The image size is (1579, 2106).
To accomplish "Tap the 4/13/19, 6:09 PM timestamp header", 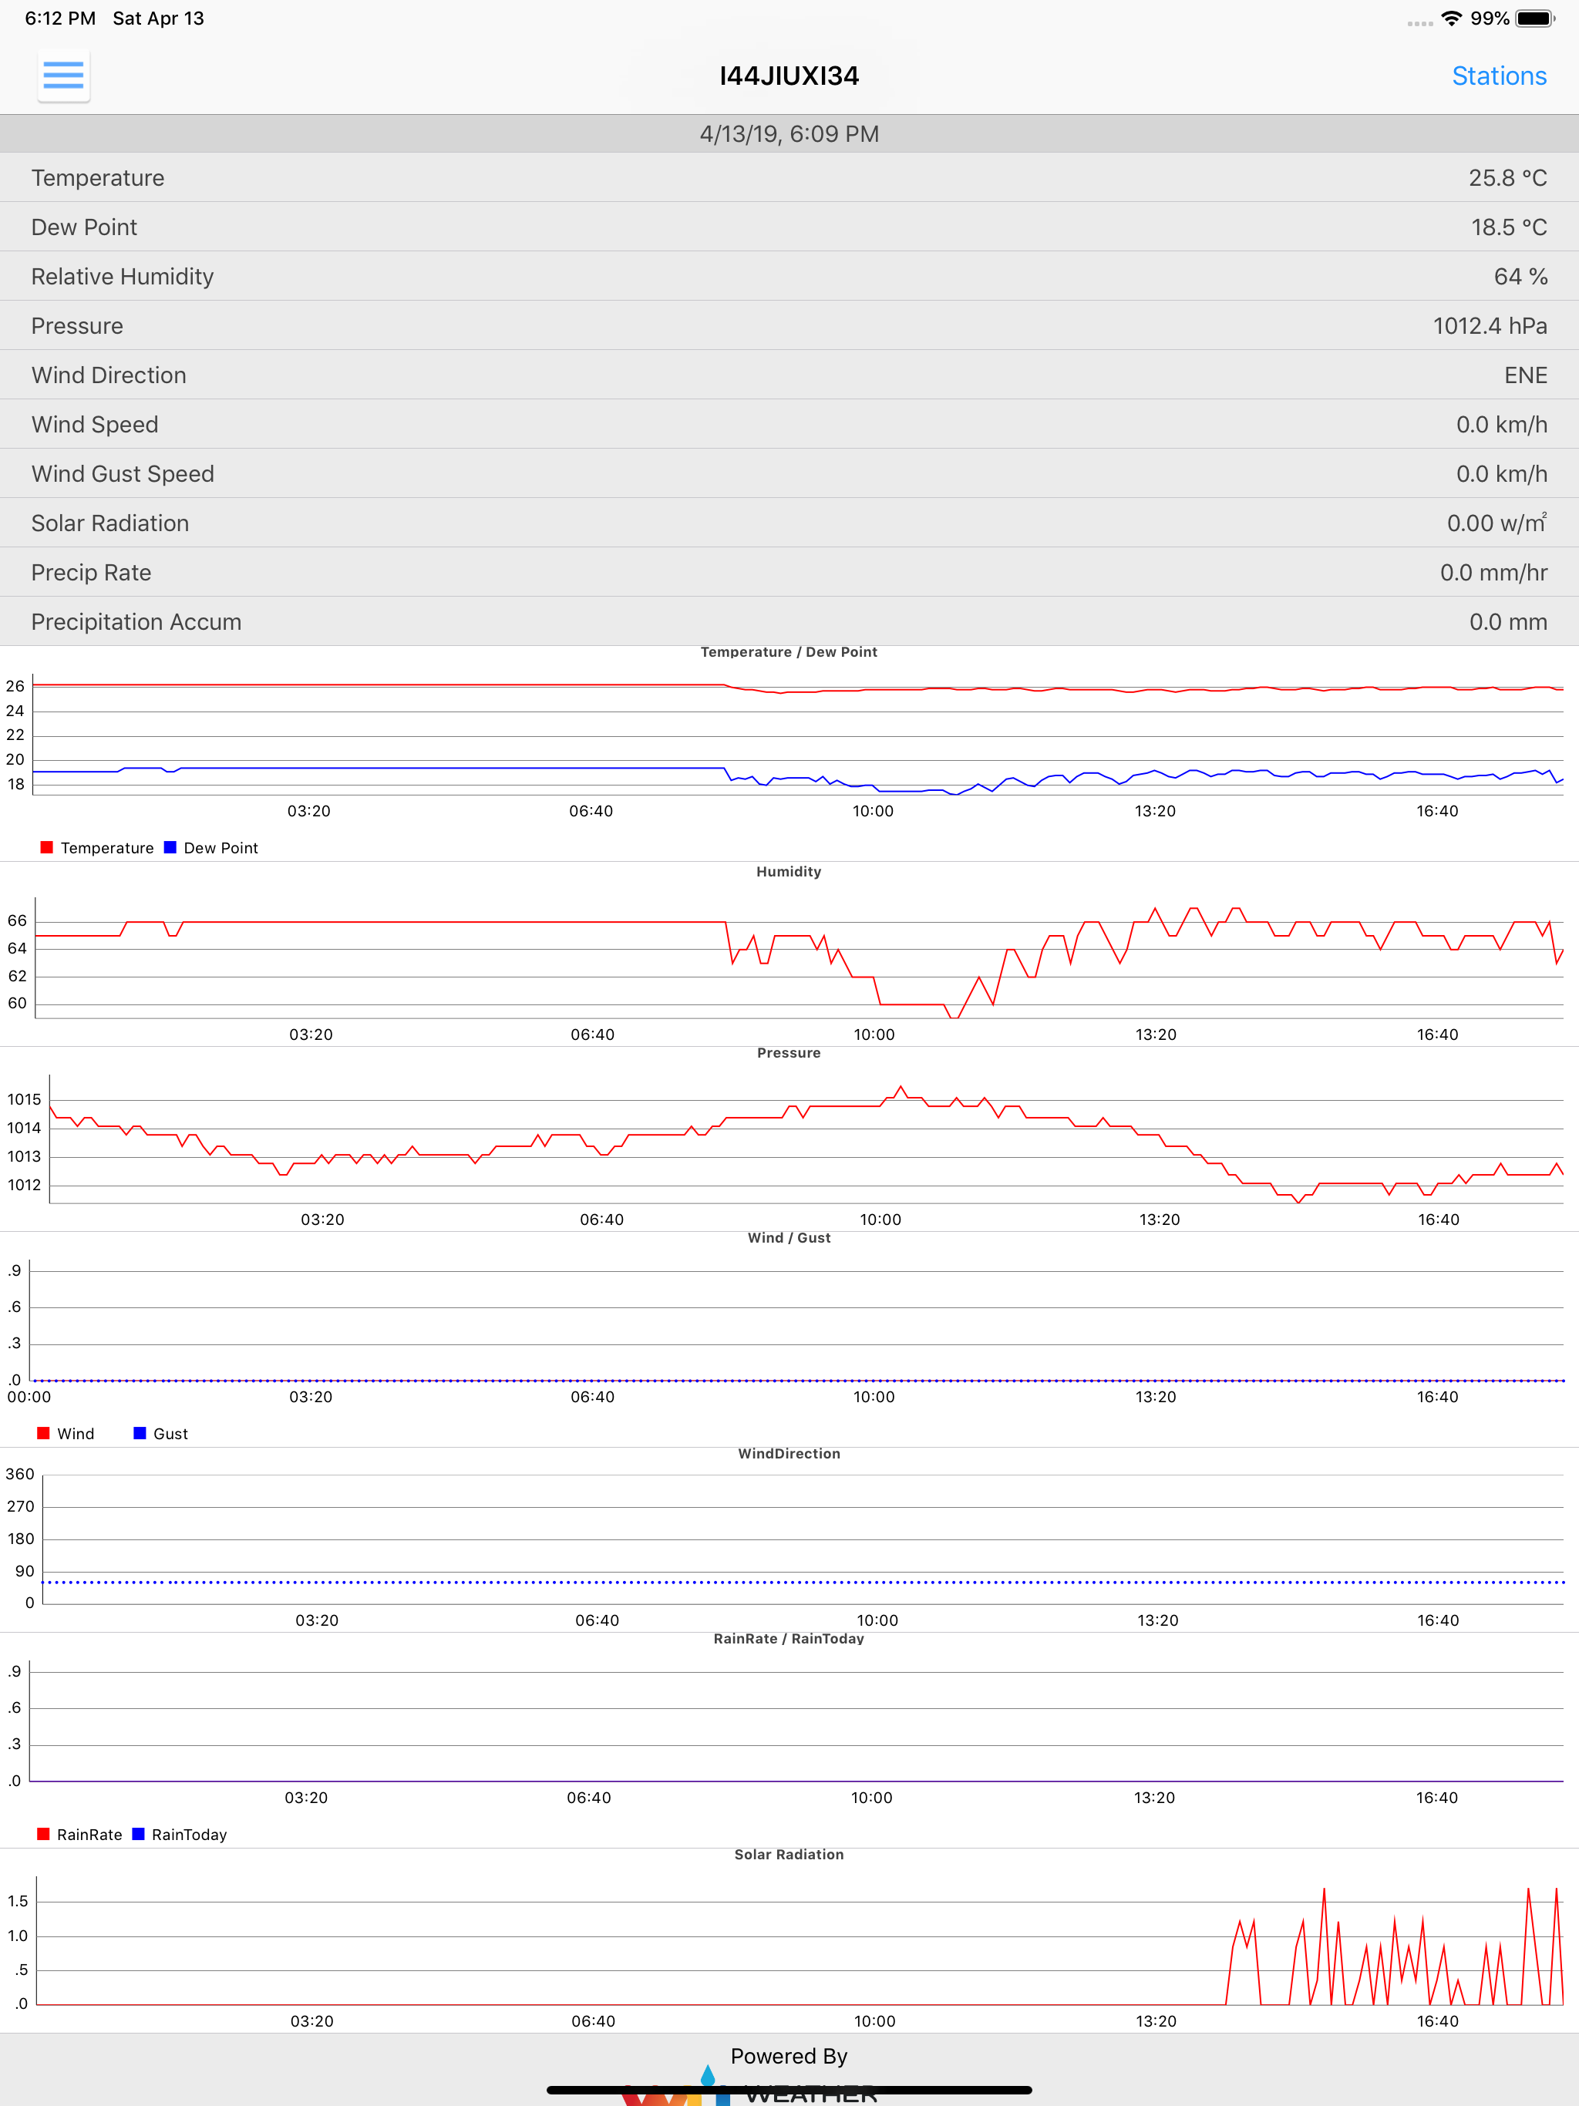I will [789, 134].
